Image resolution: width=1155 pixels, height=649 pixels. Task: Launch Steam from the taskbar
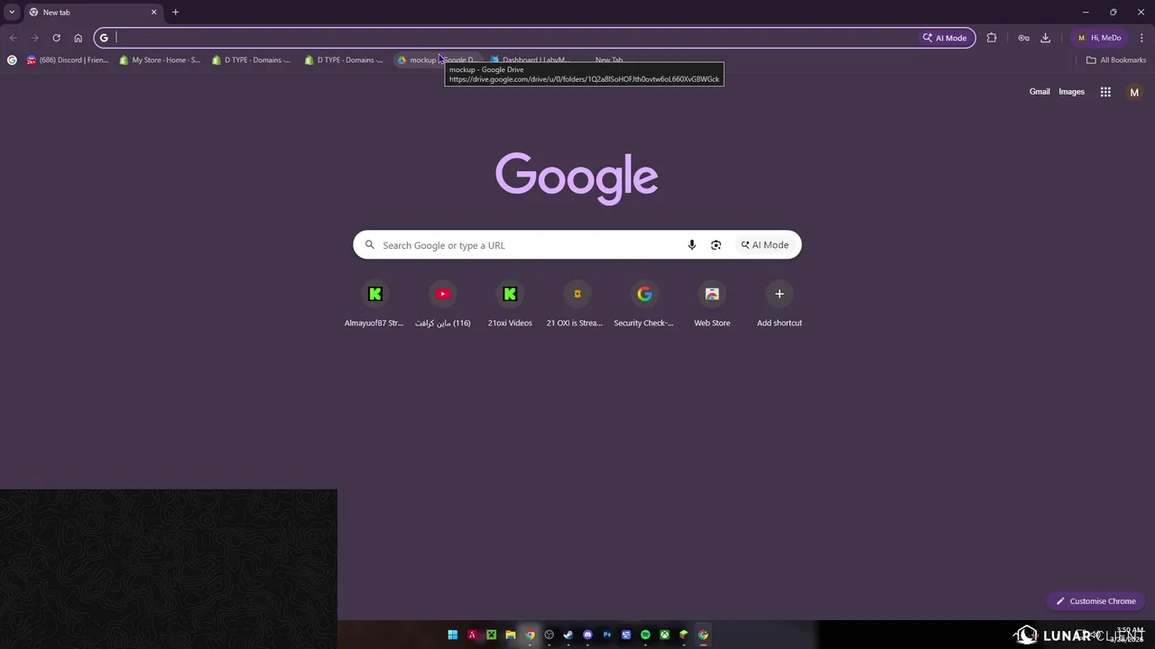pyautogui.click(x=568, y=635)
